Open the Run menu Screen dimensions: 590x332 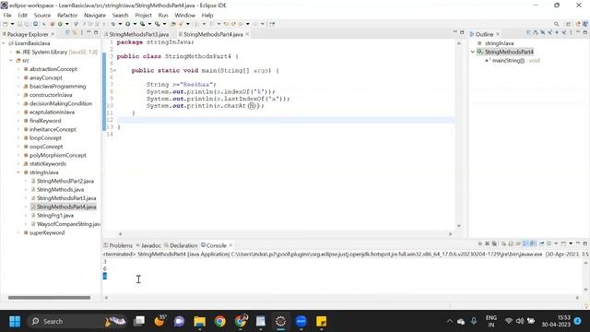tap(163, 15)
